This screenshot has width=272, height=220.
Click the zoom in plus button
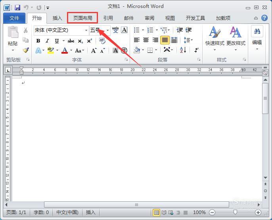tap(258, 212)
